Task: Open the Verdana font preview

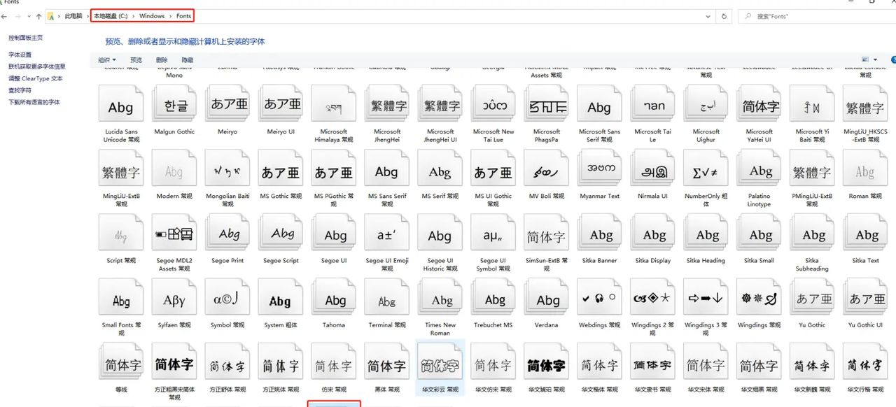Action: (546, 297)
